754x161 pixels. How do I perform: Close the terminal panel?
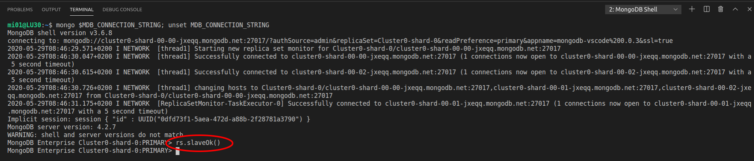click(749, 9)
